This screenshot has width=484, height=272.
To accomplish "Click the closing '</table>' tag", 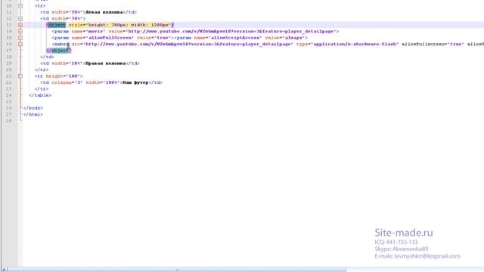I will tap(40, 95).
